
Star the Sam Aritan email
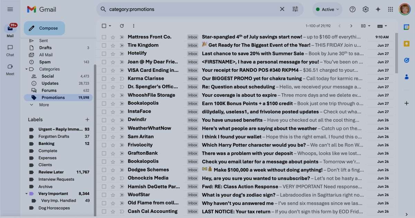coord(113,136)
